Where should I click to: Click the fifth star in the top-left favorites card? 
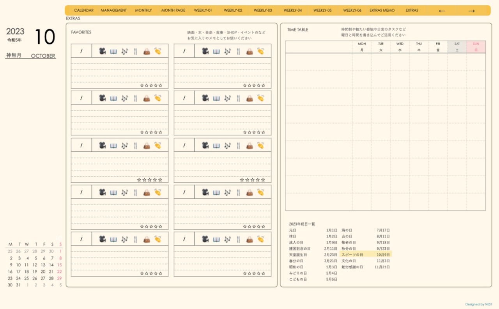[x=160, y=85]
